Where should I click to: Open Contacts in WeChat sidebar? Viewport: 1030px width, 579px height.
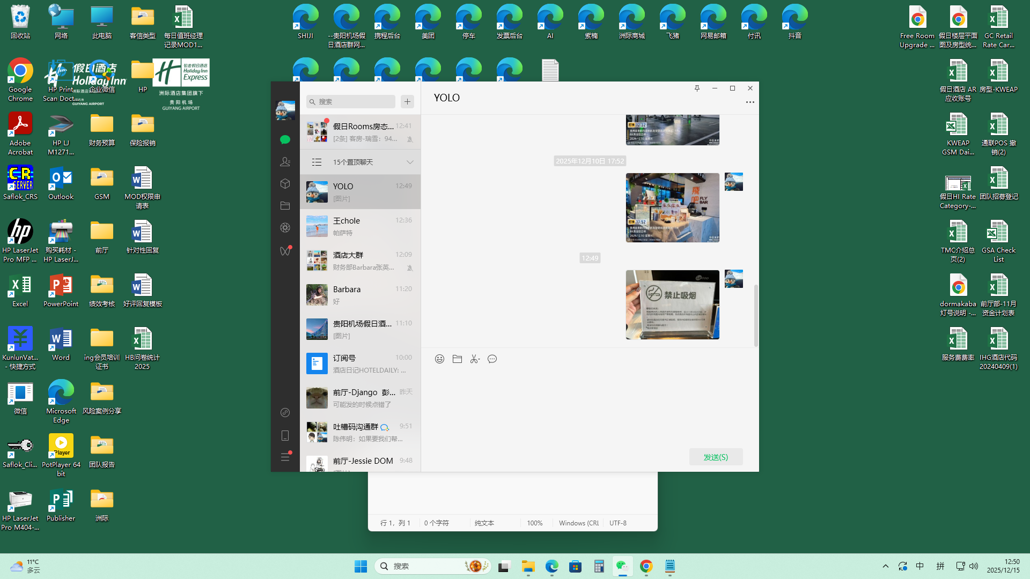pos(285,161)
